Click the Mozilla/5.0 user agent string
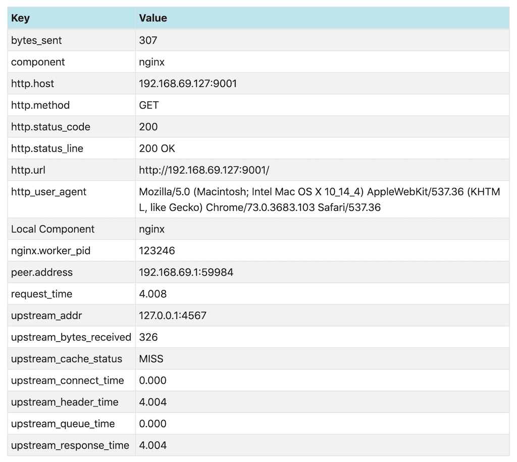This screenshot has height=462, width=517. point(319,200)
